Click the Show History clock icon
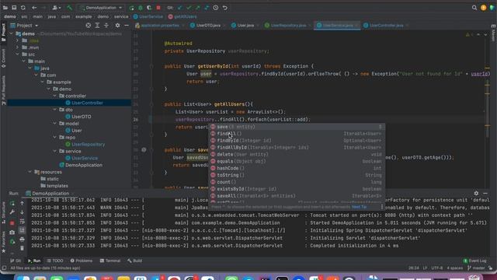The width and height of the screenshot is (497, 280). tap(216, 8)
